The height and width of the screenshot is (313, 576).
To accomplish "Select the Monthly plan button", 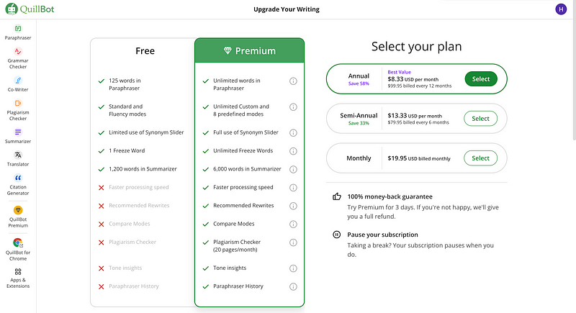I will tap(480, 158).
